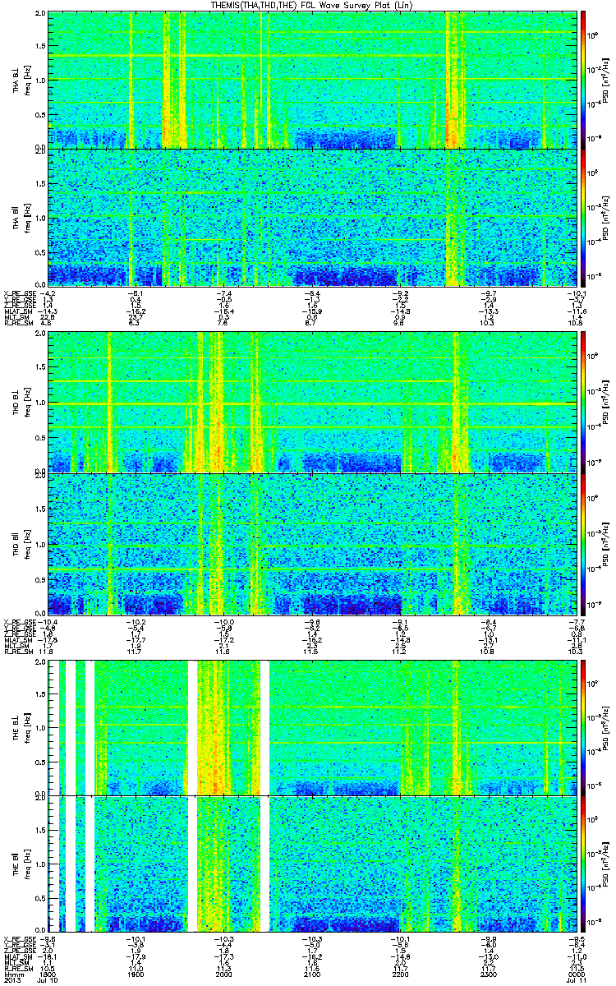The image size is (616, 986).
Task: Click the THD B⊥ PSD color bar
Action: pyautogui.click(x=583, y=401)
